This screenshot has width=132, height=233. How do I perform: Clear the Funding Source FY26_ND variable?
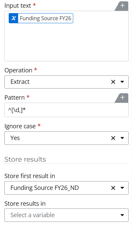[113, 188]
